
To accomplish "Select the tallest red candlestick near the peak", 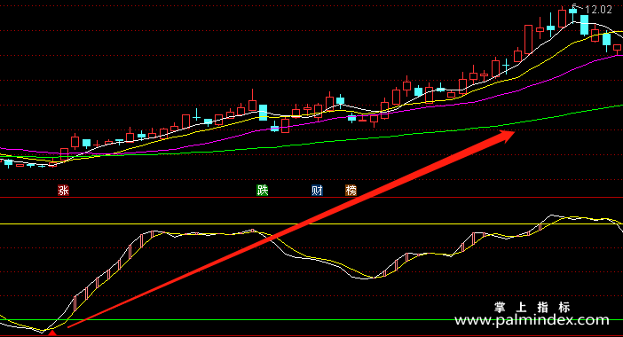I will [528, 39].
